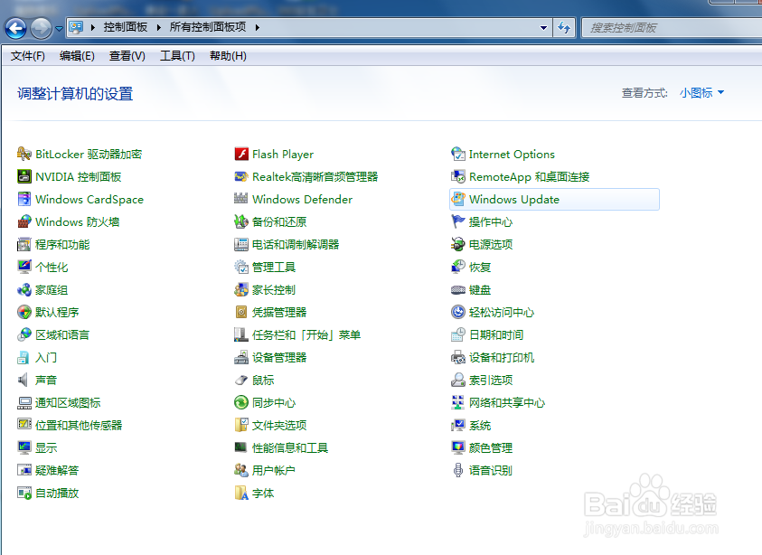Click the Internet Options icon
The height and width of the screenshot is (555, 762).
(x=457, y=154)
